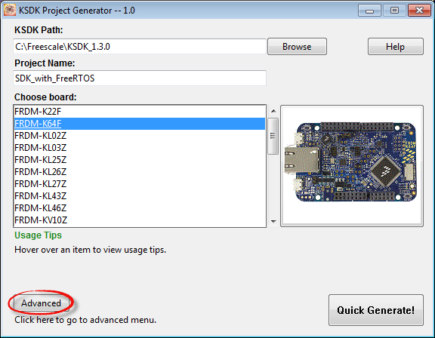The image size is (435, 338).
Task: Select FRDM-KL26Z in the board list
Action: tap(140, 172)
